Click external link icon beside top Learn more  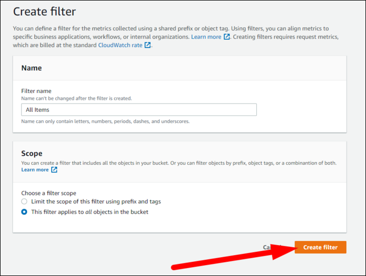(226, 37)
